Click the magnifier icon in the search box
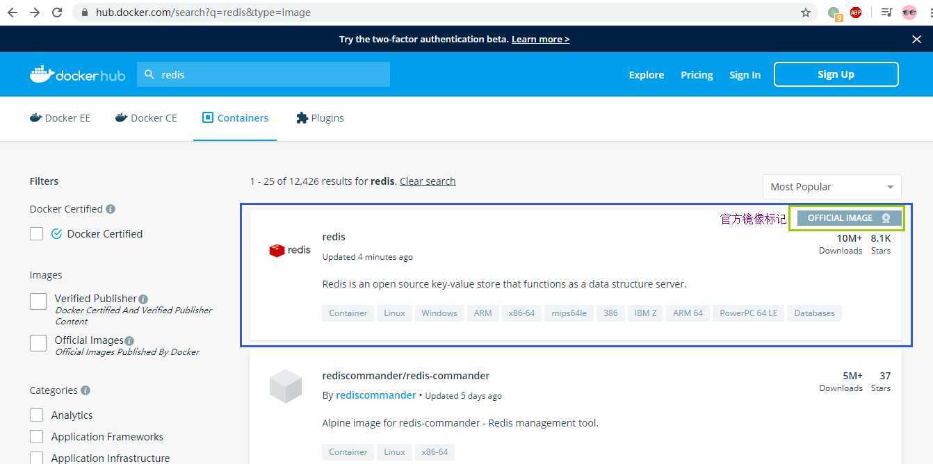This screenshot has height=464, width=933. tap(149, 74)
